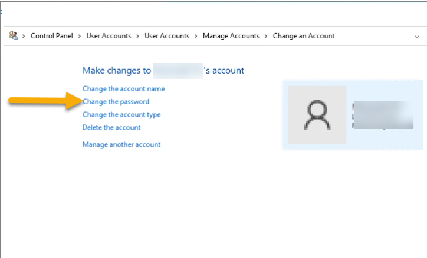Viewport: 427px width, 258px height.
Task: Select the first User Accounts breadcrumb
Action: [x=109, y=36]
